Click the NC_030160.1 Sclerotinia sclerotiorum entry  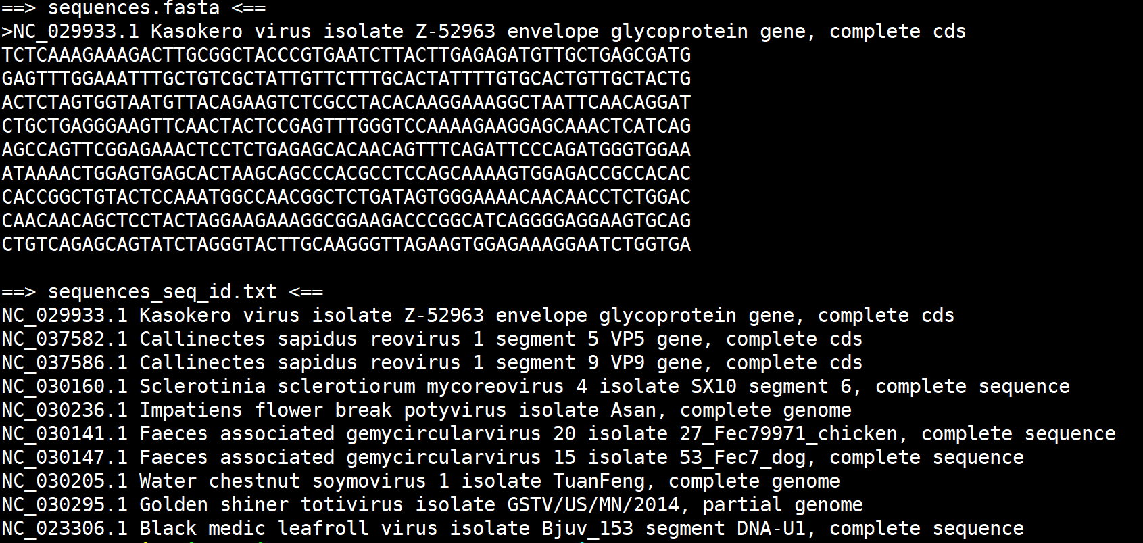535,387
